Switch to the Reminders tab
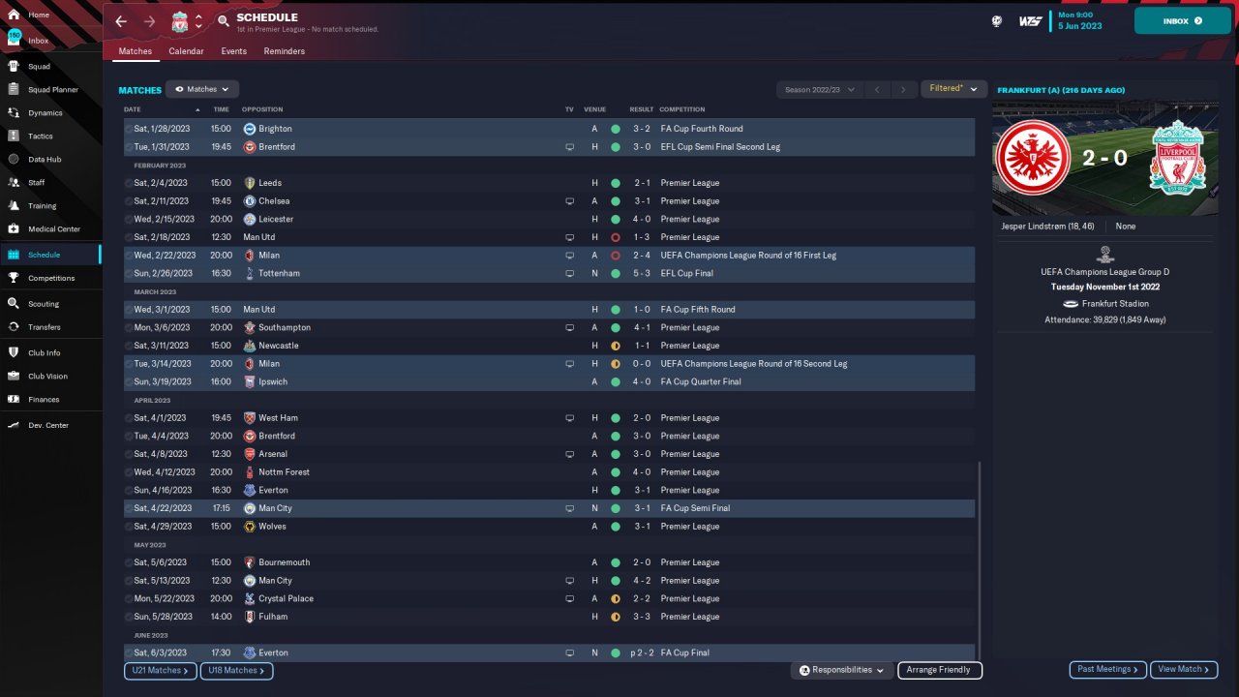The width and height of the screenshot is (1239, 697). [285, 51]
